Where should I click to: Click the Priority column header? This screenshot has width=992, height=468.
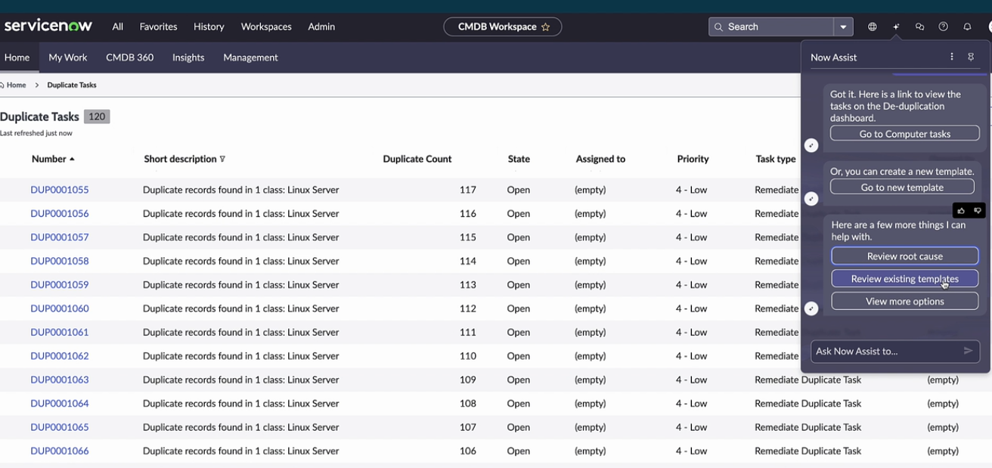pyautogui.click(x=693, y=159)
